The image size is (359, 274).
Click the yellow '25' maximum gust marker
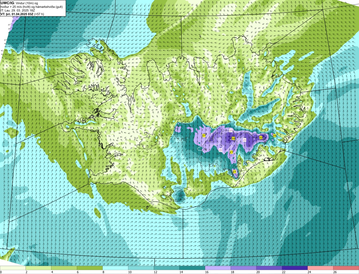pyautogui.click(x=275, y=136)
